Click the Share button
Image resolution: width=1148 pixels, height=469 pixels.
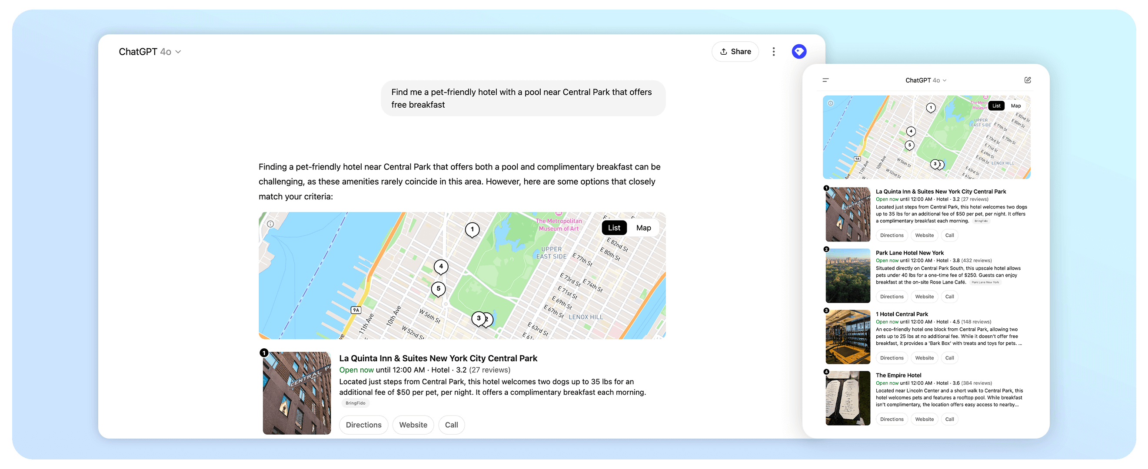[x=735, y=52]
